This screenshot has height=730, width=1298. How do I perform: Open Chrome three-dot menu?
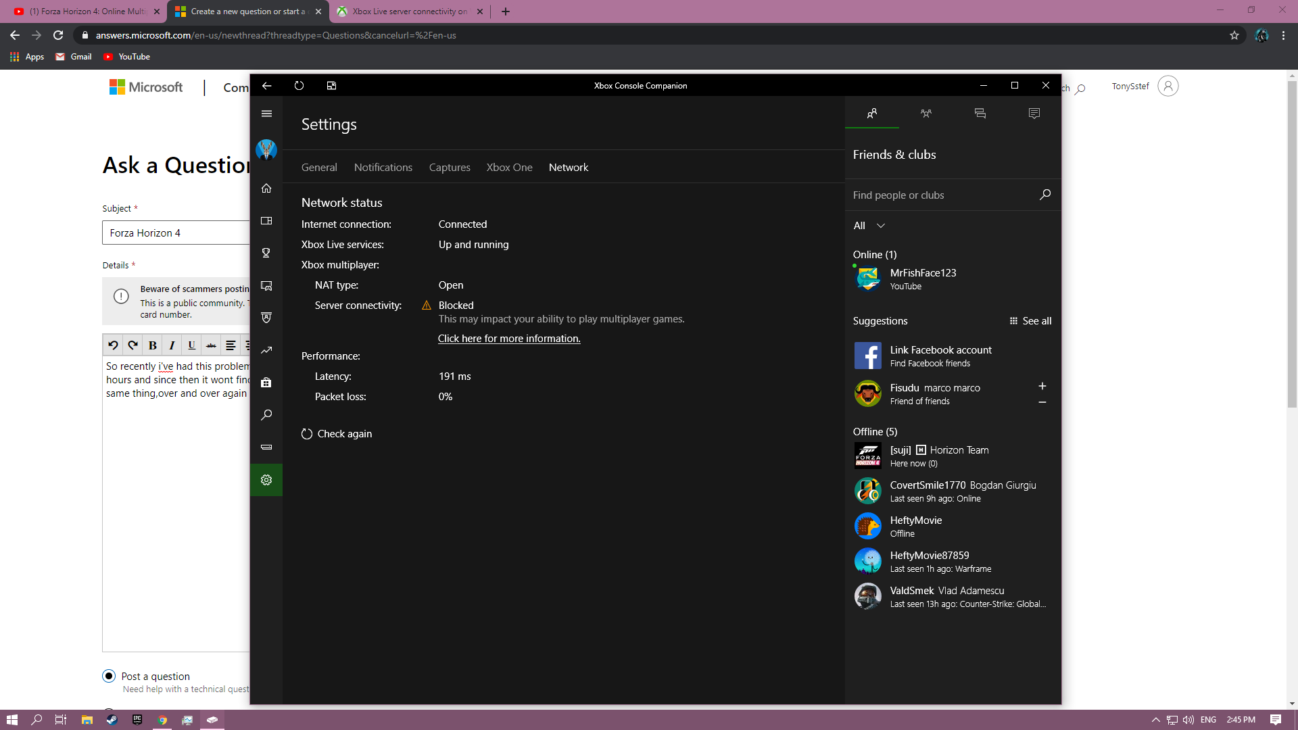[1283, 35]
